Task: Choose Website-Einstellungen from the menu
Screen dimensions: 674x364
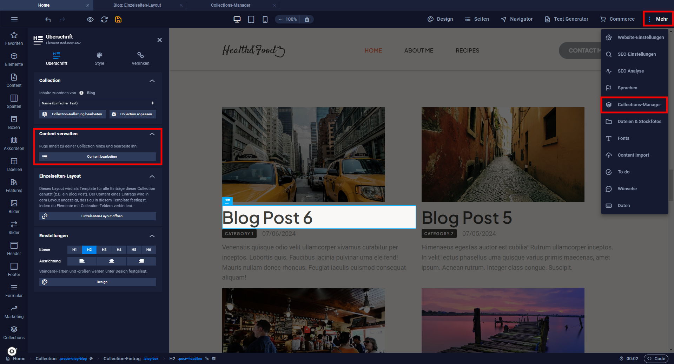Action: point(634,37)
